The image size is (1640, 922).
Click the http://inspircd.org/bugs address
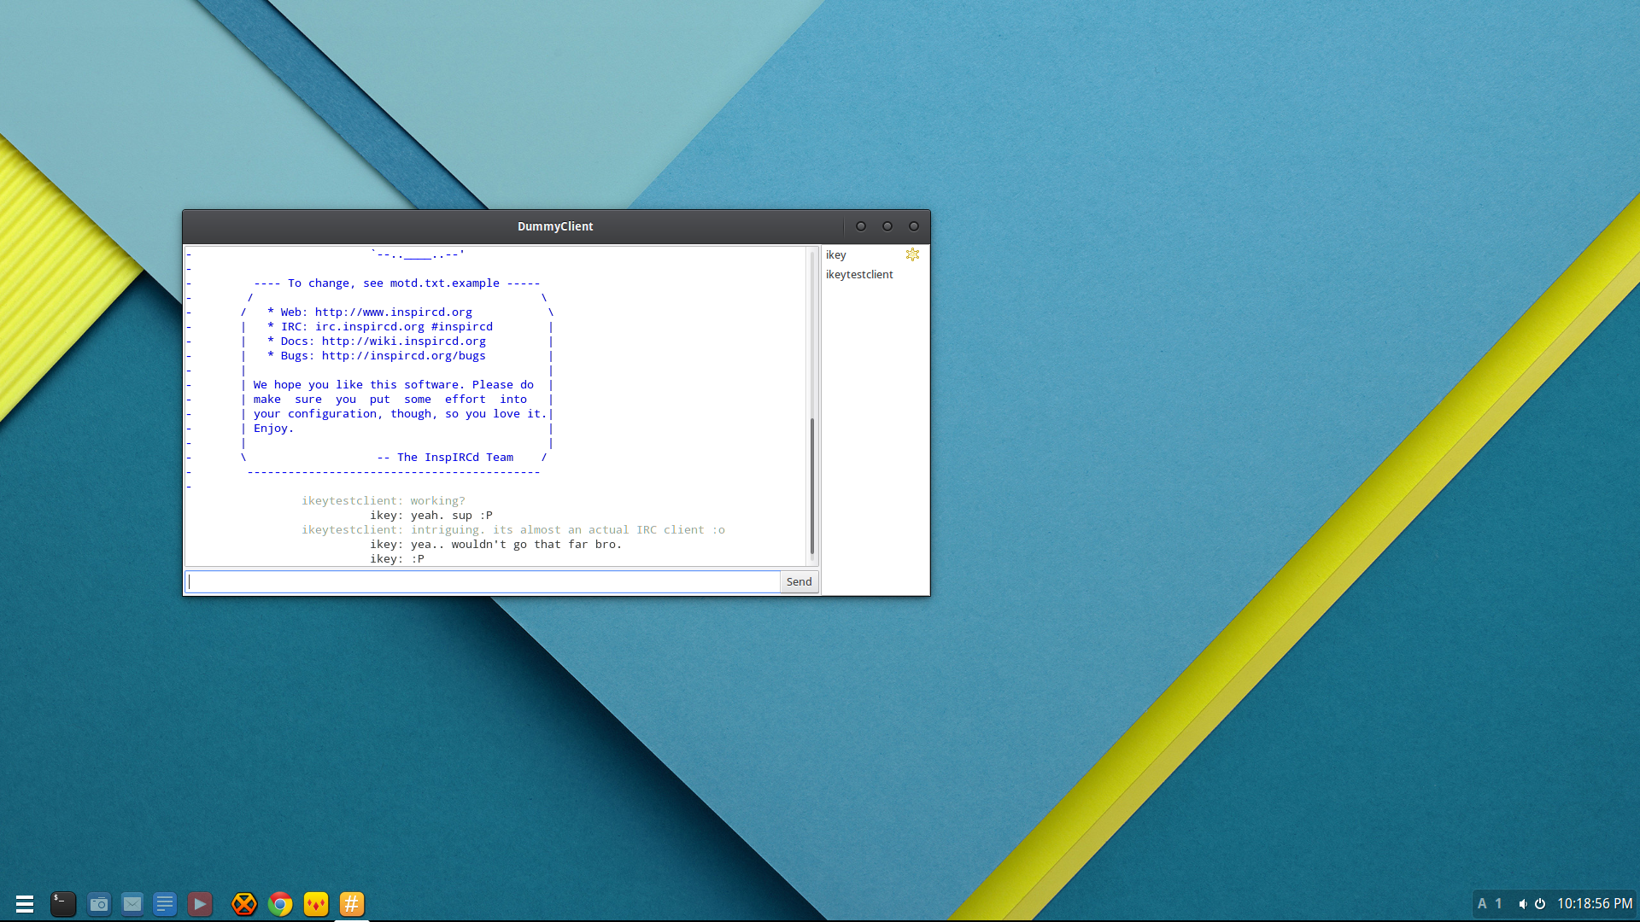(x=403, y=356)
